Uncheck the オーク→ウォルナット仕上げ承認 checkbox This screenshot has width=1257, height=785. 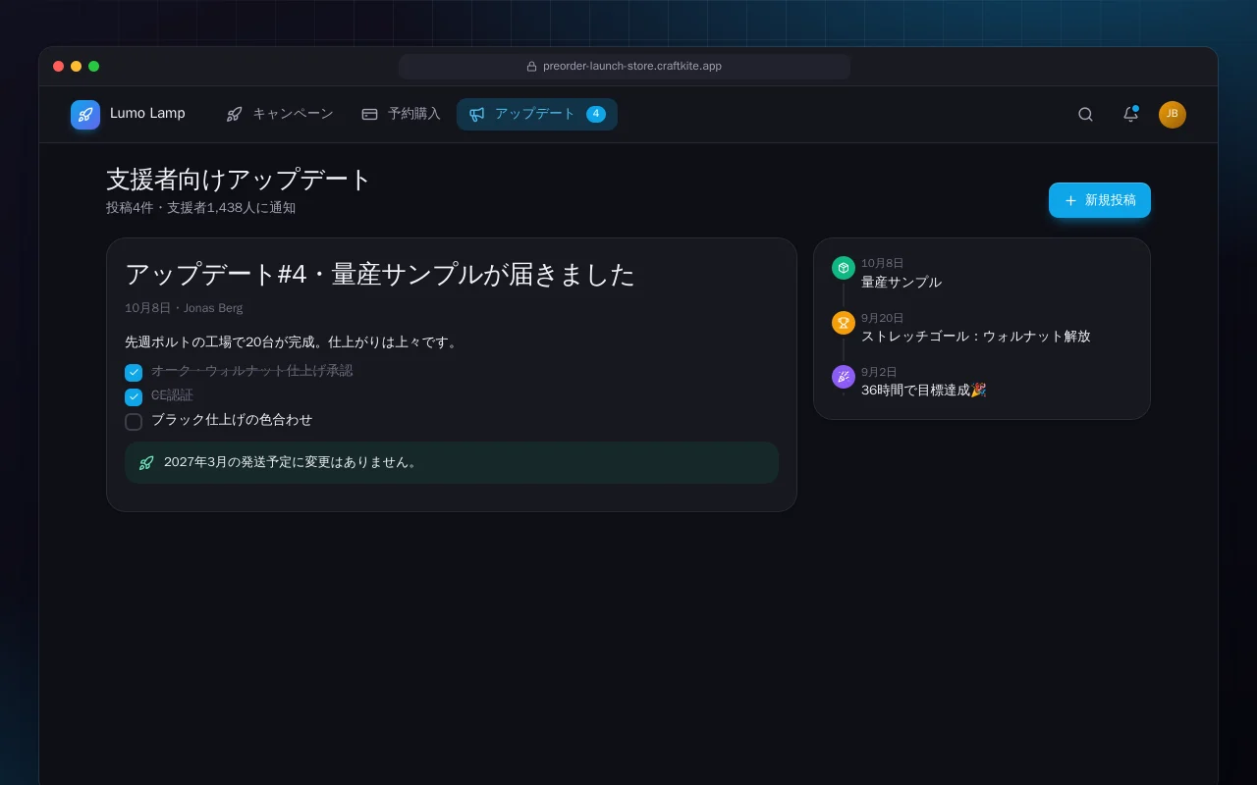(x=134, y=373)
